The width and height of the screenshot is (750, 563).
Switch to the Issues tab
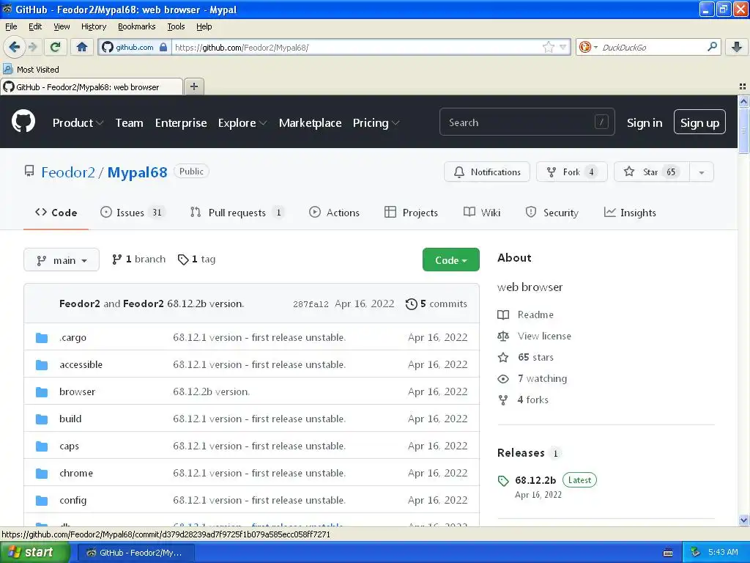(133, 213)
